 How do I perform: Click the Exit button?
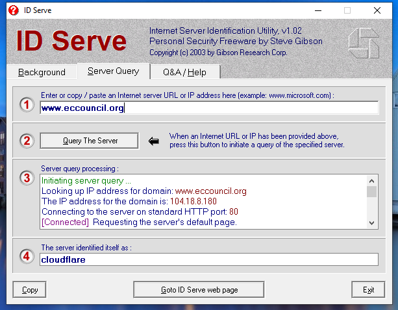pos(368,290)
